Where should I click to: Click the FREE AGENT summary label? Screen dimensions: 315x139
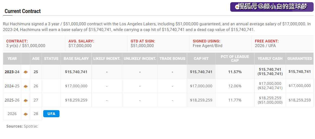pyautogui.click(x=267, y=41)
